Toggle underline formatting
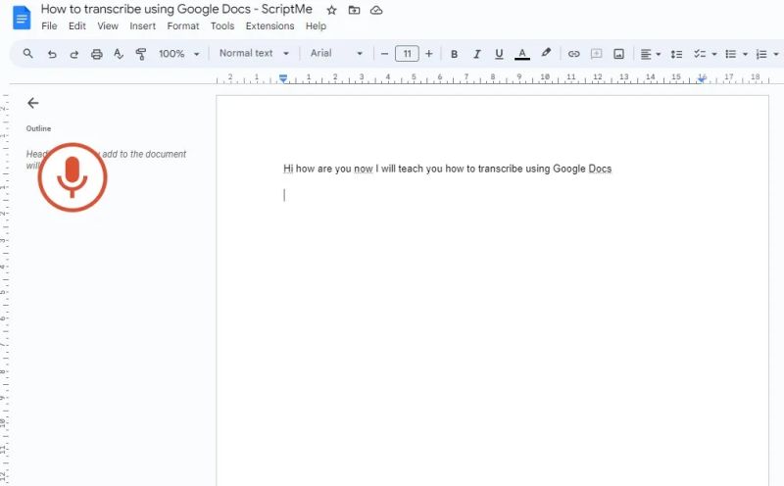The image size is (784, 486). (499, 54)
